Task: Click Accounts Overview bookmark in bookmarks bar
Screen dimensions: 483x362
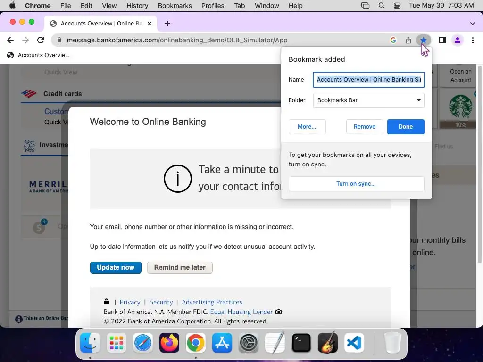Action: click(39, 55)
